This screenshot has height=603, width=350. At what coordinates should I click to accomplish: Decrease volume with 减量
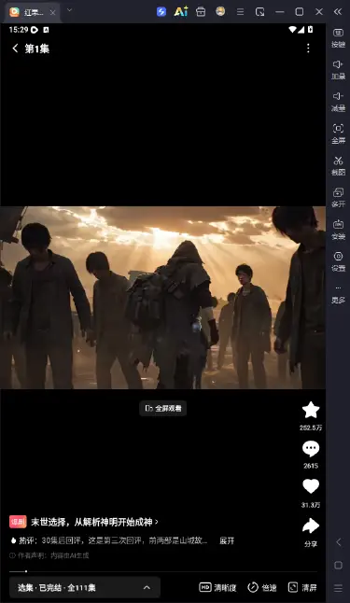[x=338, y=102]
